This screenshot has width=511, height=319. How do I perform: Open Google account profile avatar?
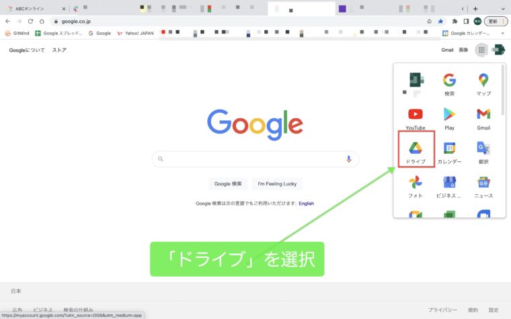(499, 50)
